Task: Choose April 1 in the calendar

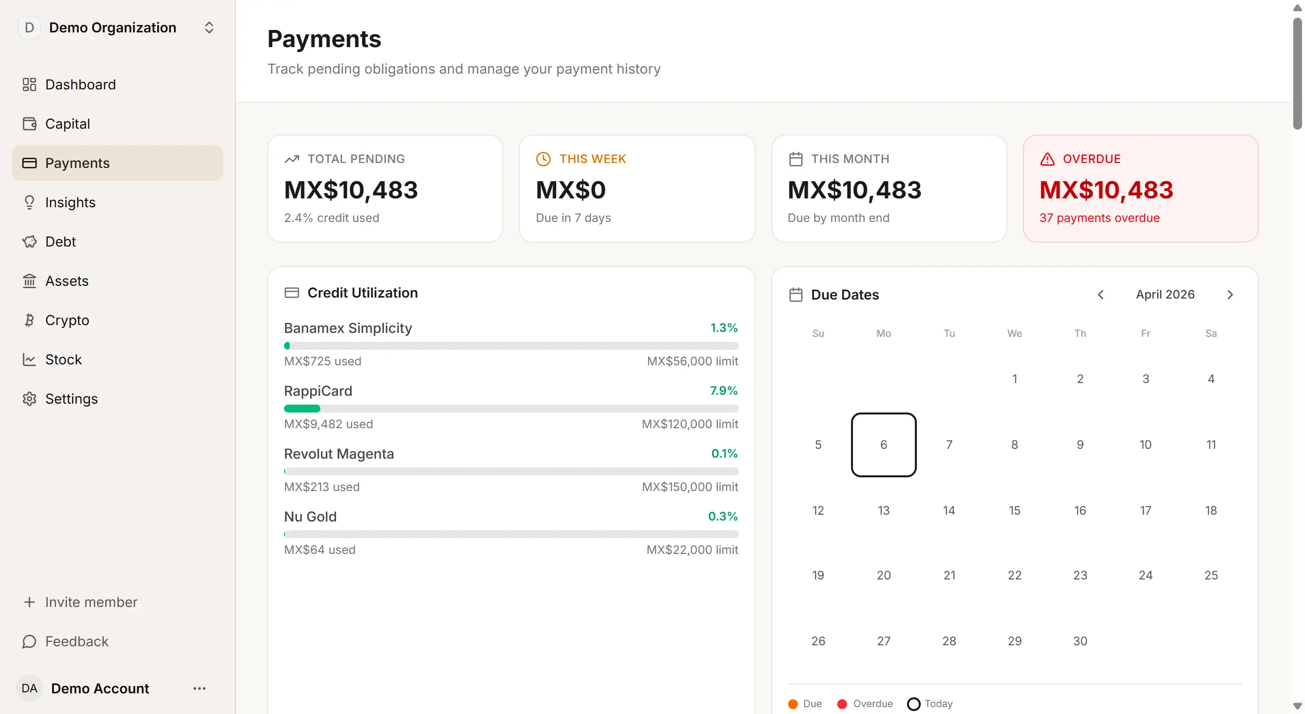Action: click(1014, 379)
